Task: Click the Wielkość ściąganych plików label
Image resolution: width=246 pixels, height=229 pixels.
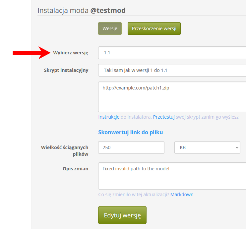Action: tap(65, 151)
